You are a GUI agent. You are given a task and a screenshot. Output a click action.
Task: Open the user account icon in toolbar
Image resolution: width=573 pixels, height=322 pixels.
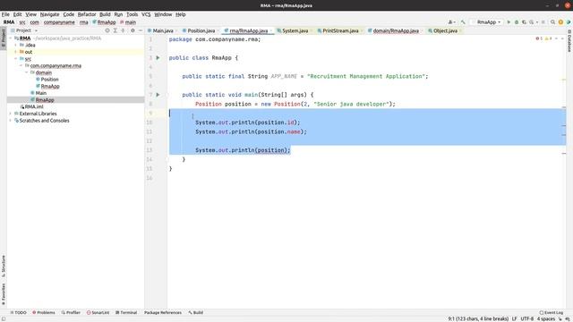click(x=451, y=22)
